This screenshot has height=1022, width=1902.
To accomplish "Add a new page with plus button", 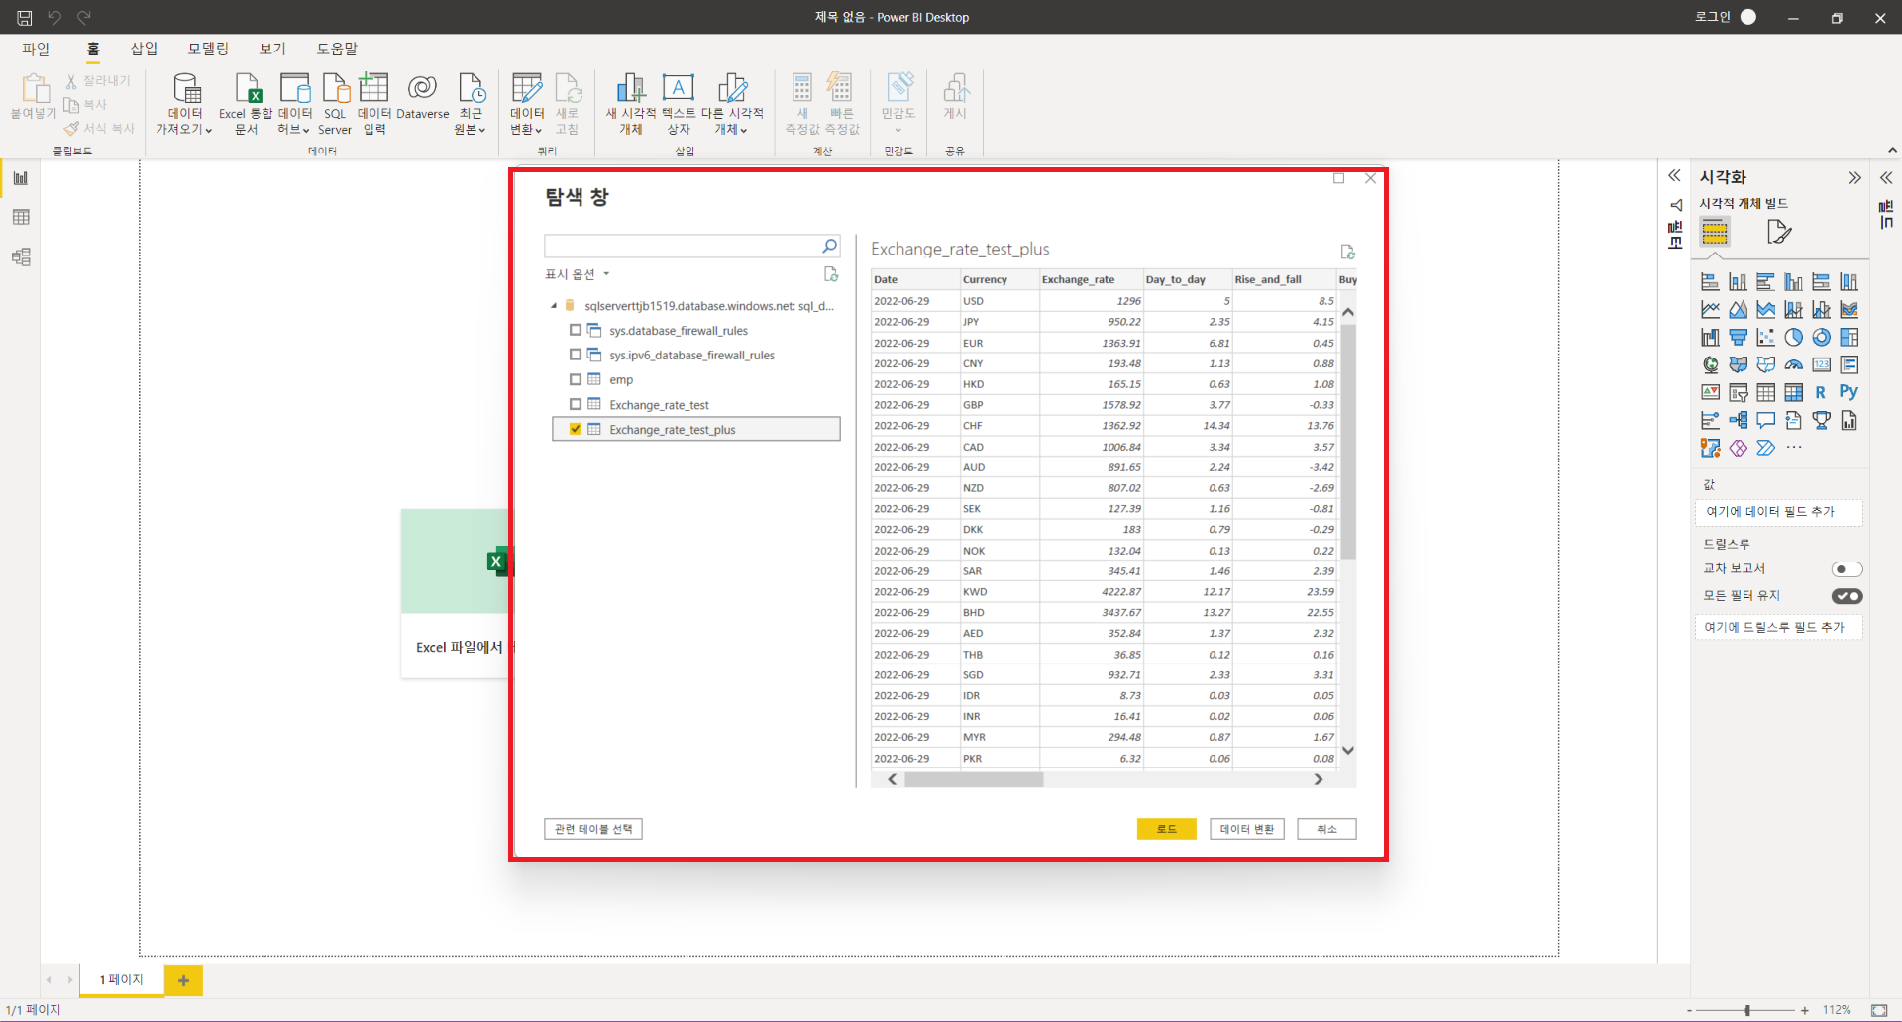I will pos(183,980).
